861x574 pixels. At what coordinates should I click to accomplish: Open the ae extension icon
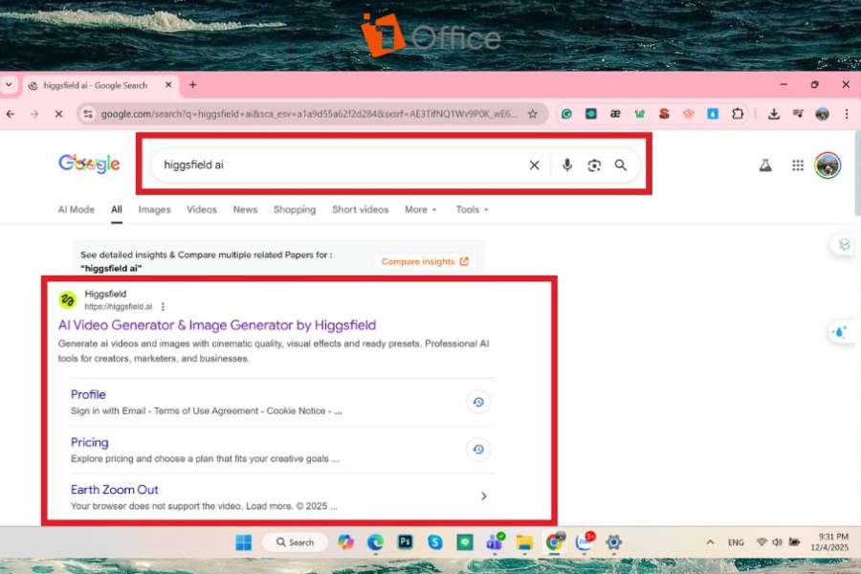pos(615,114)
